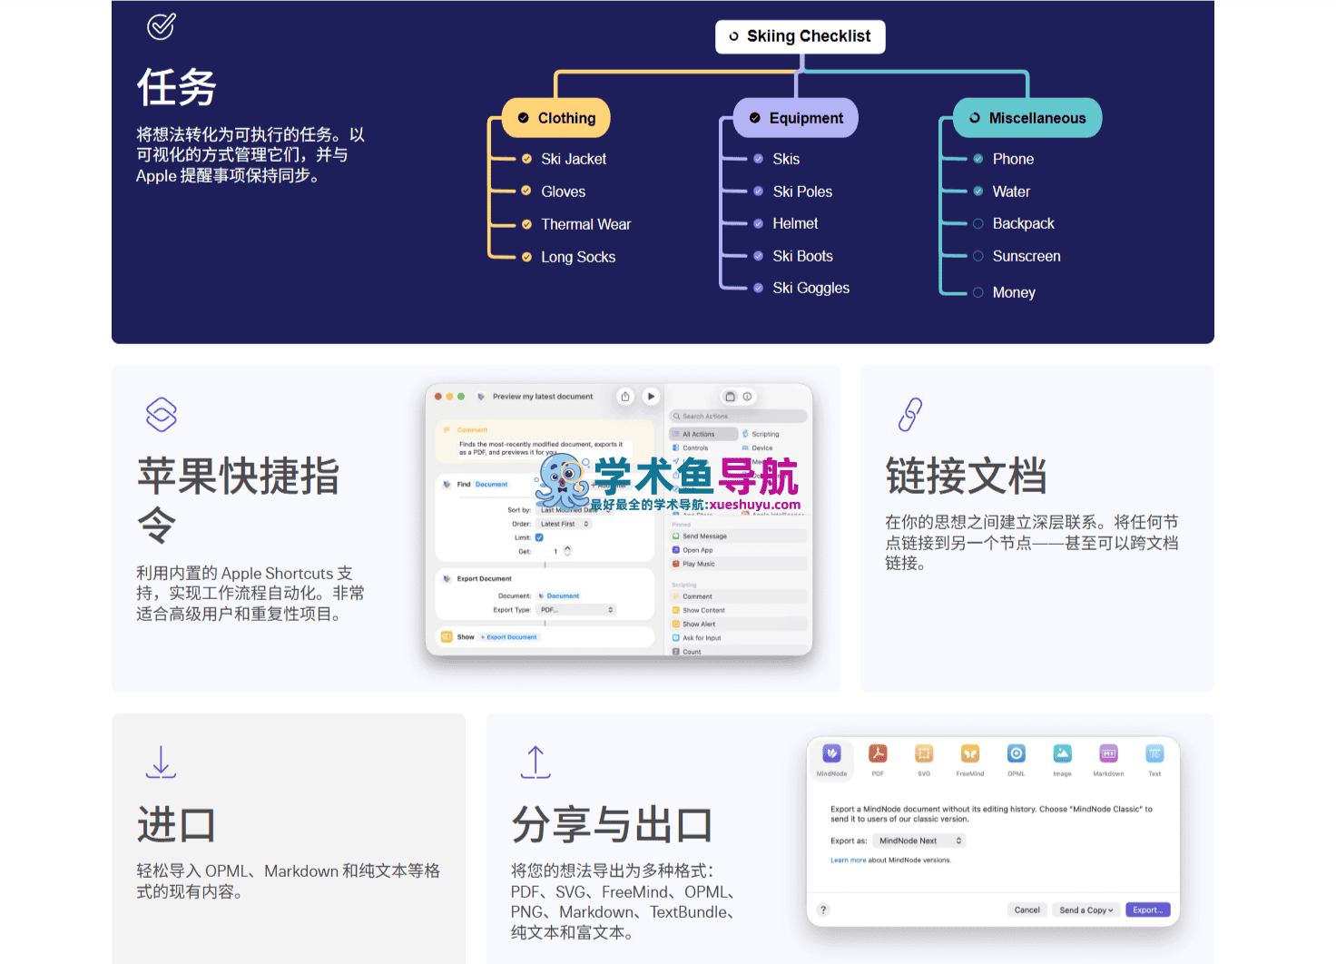Open the Export as MindNode Next dropdown
The height and width of the screenshot is (964, 1336).
[x=919, y=841]
